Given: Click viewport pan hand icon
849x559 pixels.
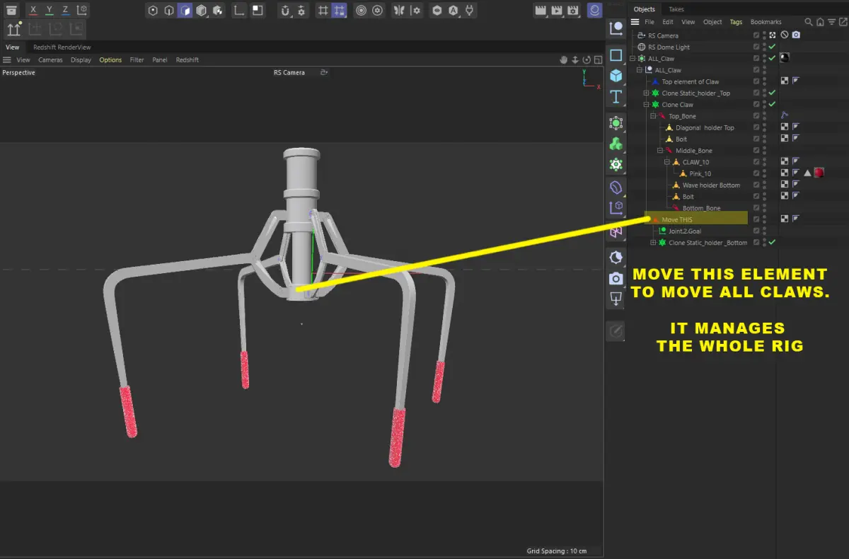Looking at the screenshot, I should [564, 60].
